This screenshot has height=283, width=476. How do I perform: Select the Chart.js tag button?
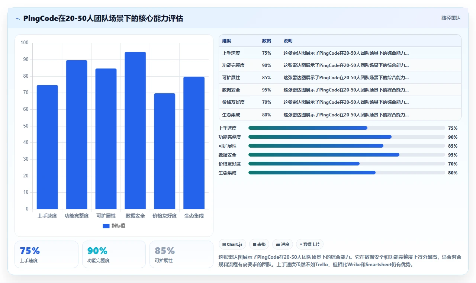(232, 244)
